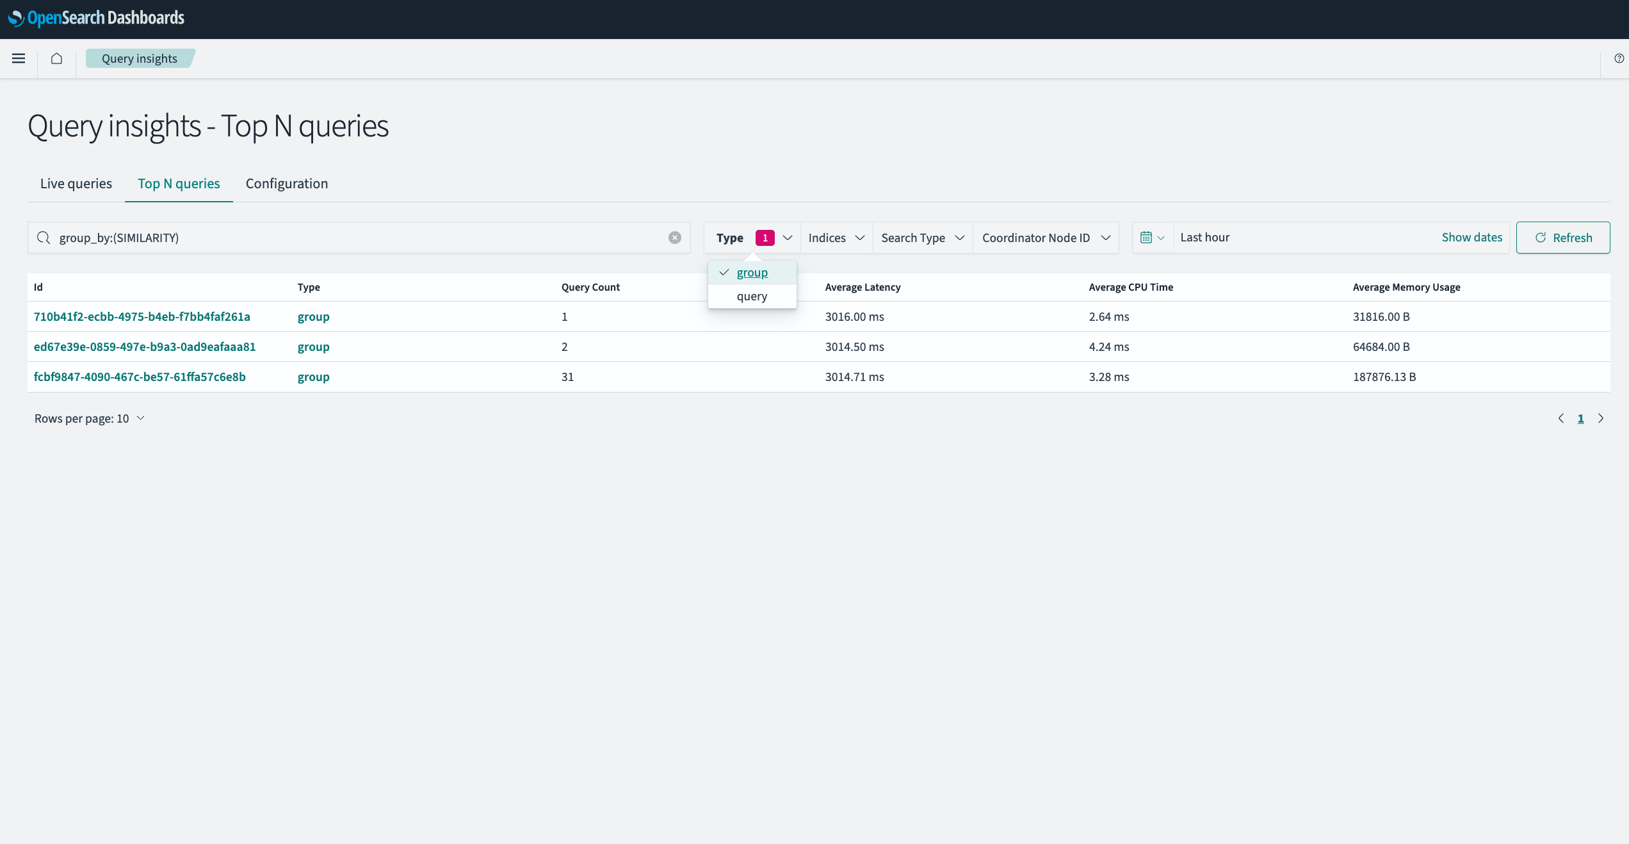Expand the Search Type filter
1629x844 pixels.
921,237
